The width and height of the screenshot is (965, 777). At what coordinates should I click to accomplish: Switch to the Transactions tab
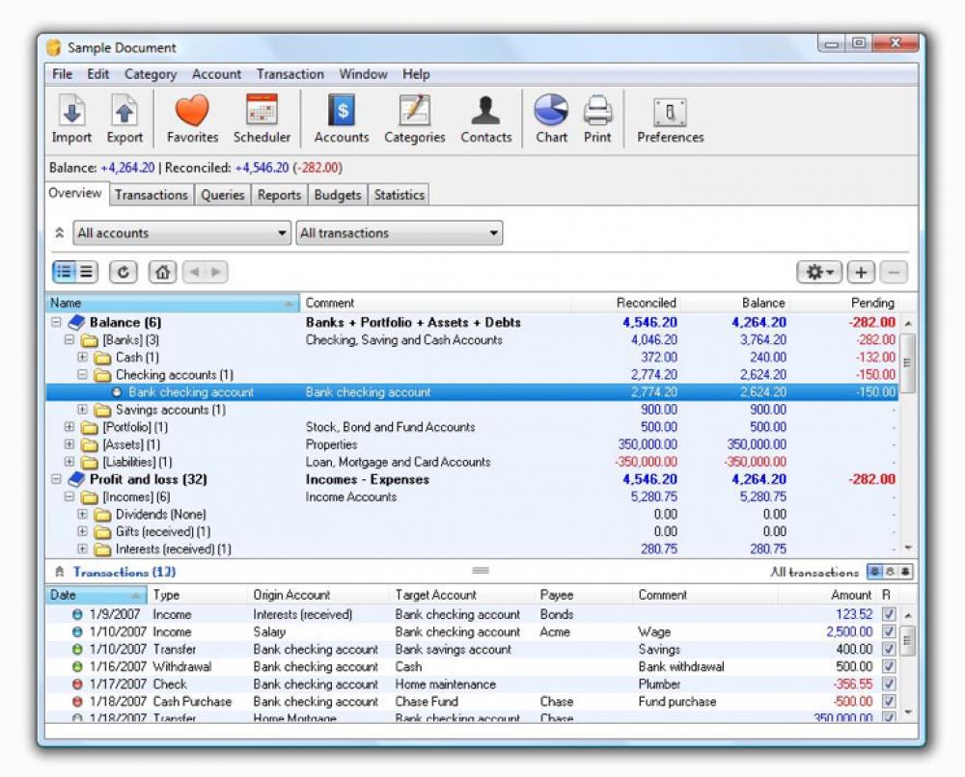[151, 194]
